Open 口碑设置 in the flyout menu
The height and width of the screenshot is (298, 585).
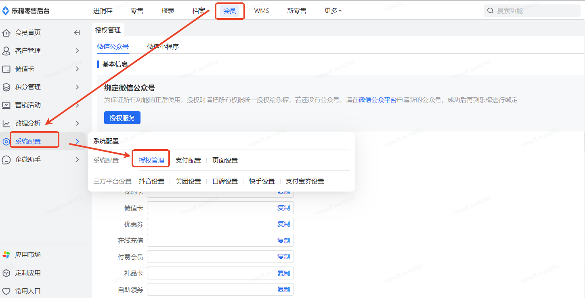225,181
